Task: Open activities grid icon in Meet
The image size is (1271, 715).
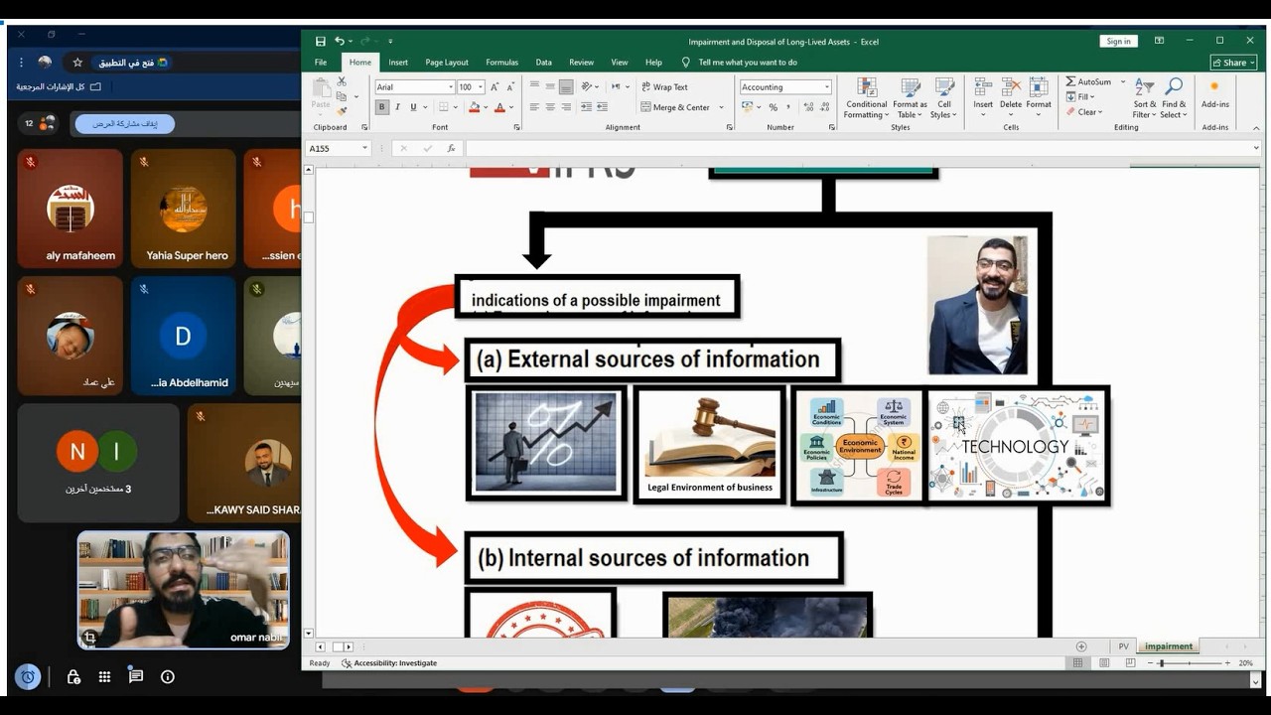Action: pos(104,676)
